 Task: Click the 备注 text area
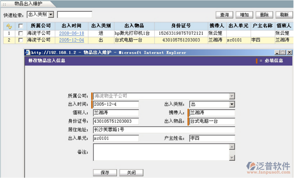pos(161,152)
